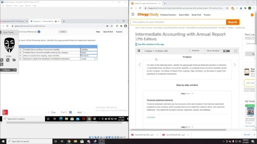
Task: Open the arrow next to Collapse button
Action: click(15, 70)
